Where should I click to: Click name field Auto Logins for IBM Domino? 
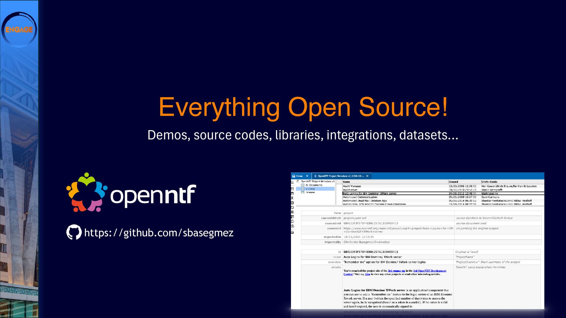[x=372, y=257]
